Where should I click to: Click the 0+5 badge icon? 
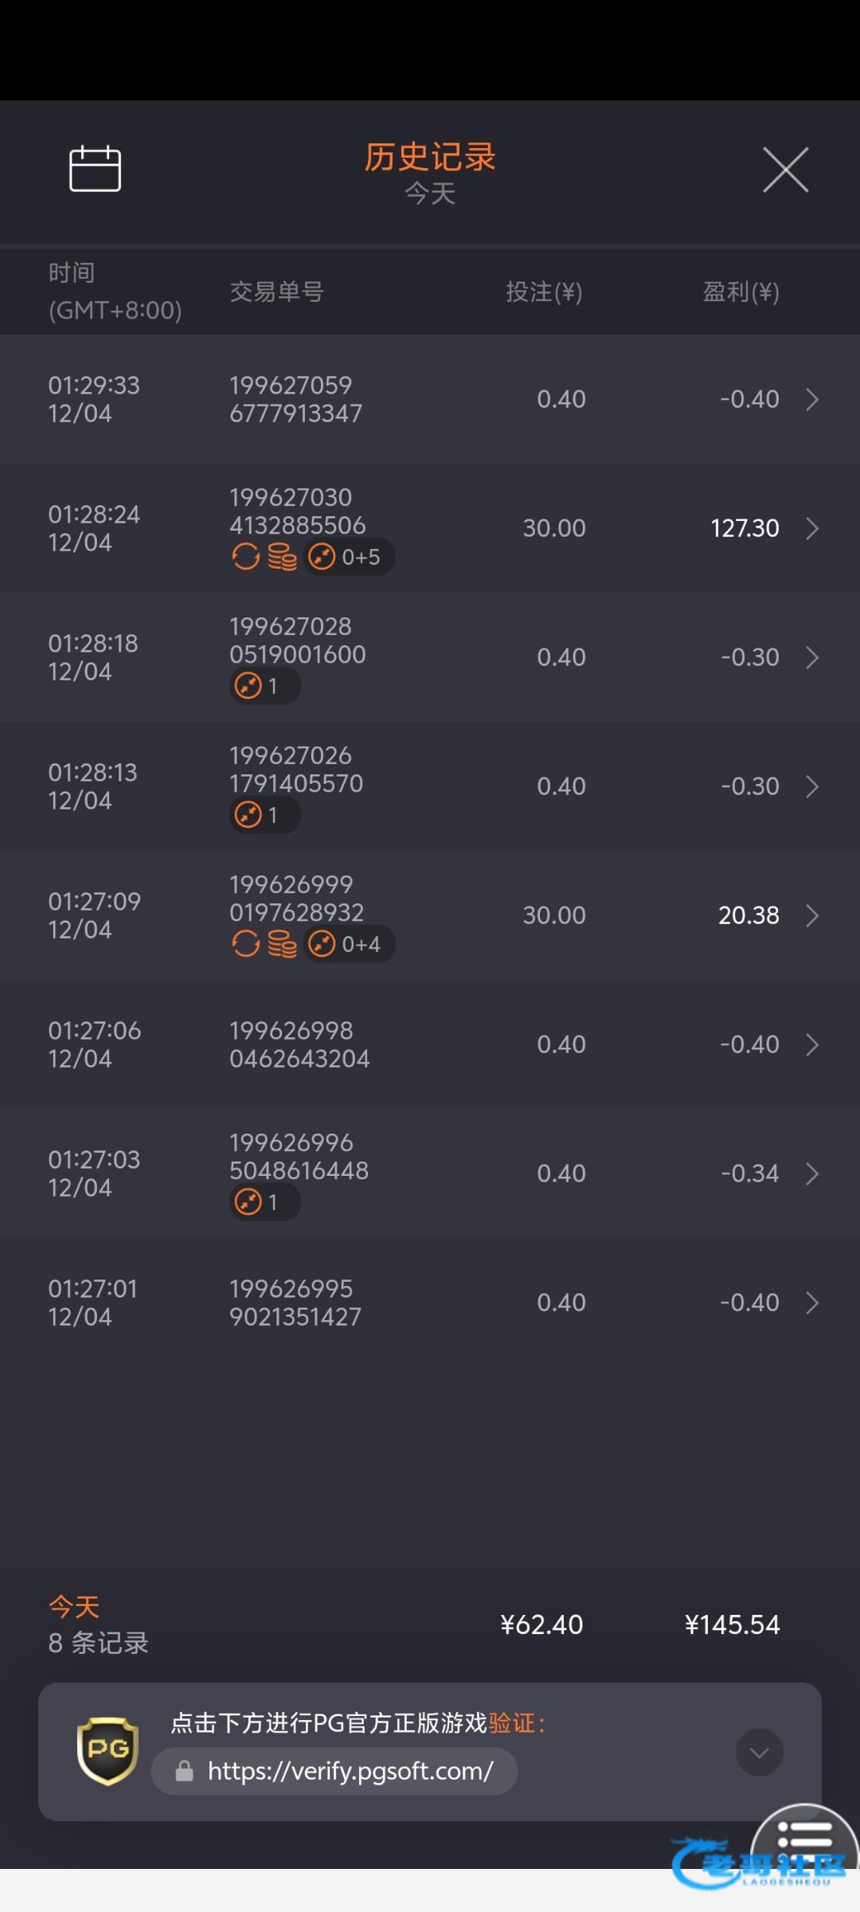[348, 557]
